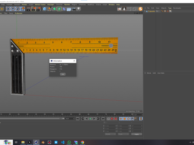Toggle Rotation keyframe recording
Screen dimensions: 194x145
click(x=129, y=119)
